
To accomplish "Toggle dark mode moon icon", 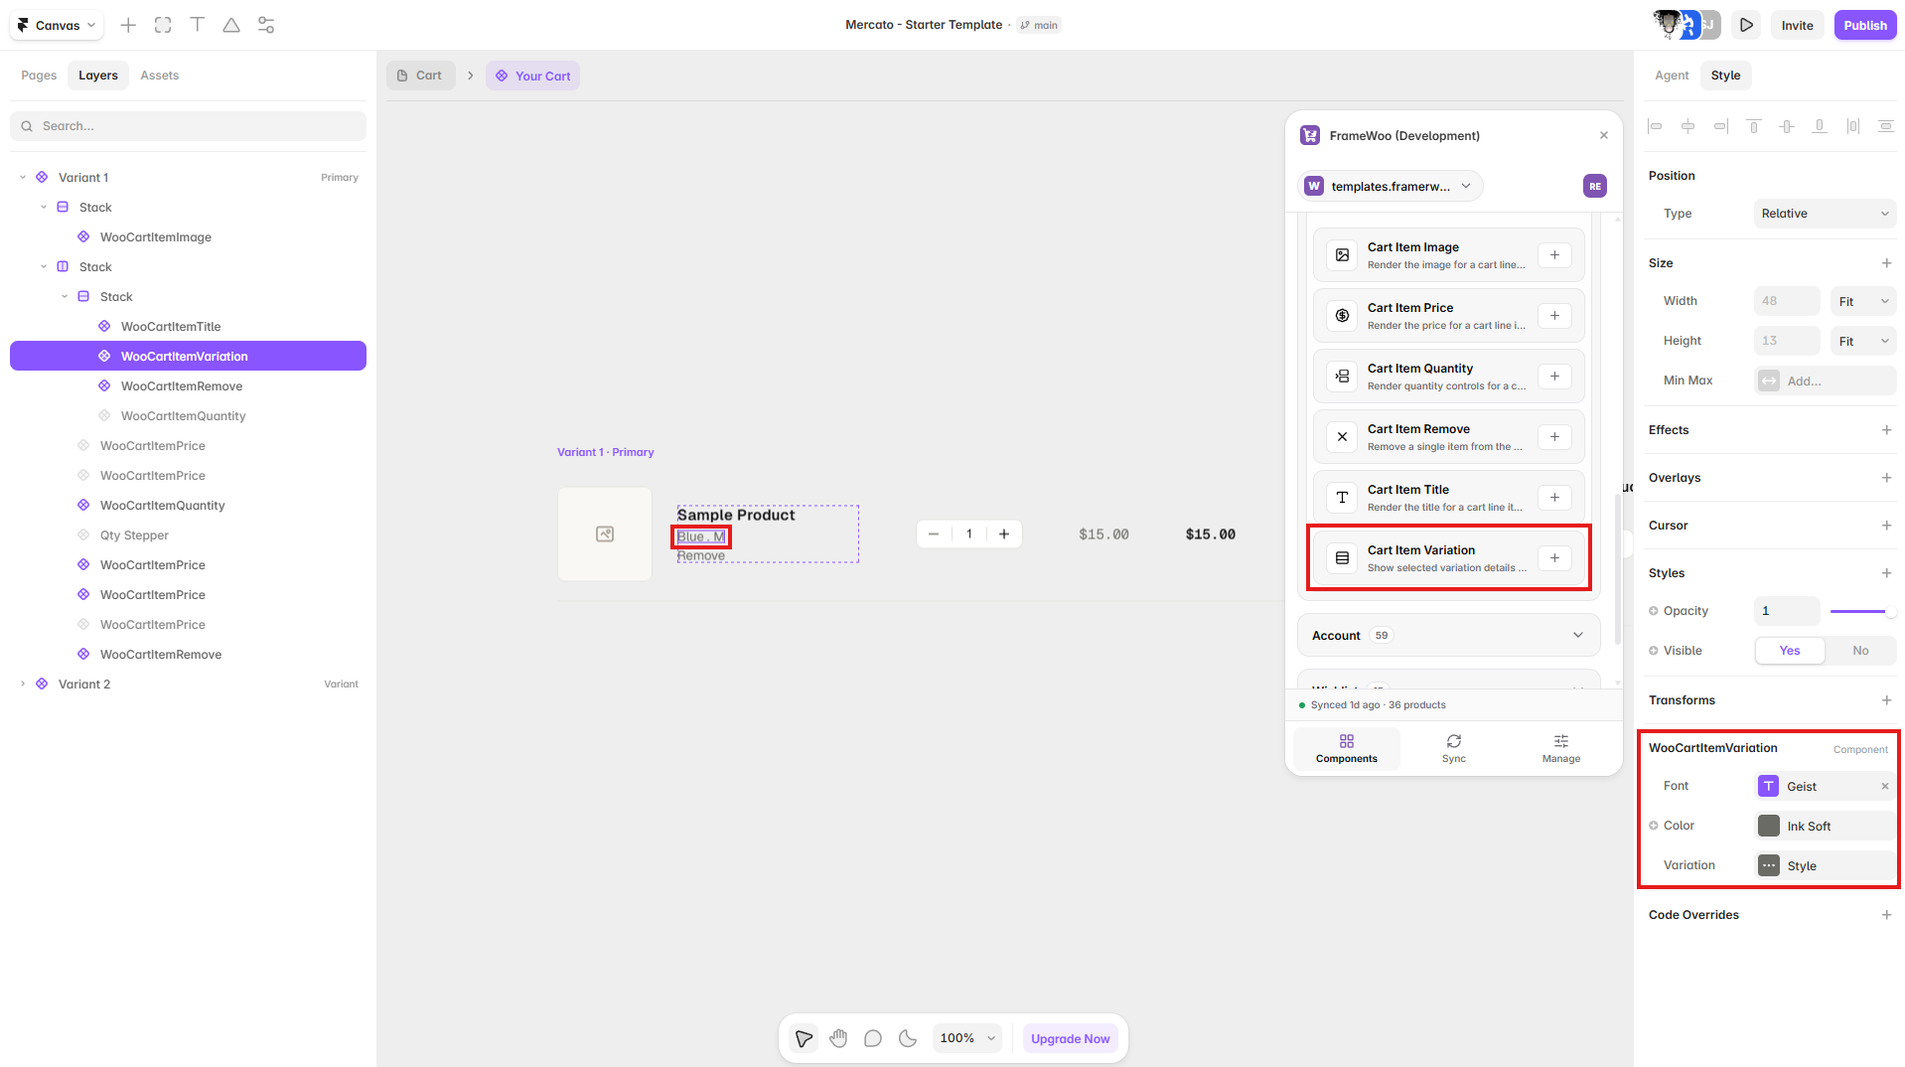I will pyautogui.click(x=908, y=1038).
